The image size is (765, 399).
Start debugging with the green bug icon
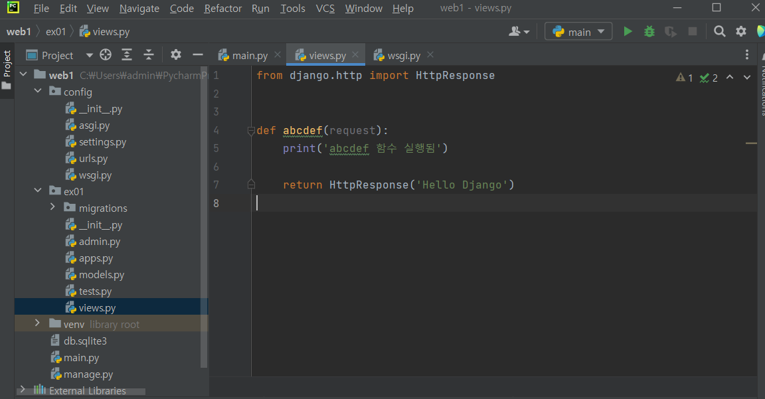649,32
